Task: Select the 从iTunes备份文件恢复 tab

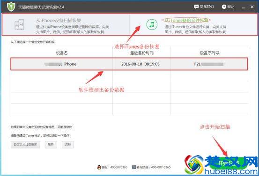Action: click(x=193, y=24)
